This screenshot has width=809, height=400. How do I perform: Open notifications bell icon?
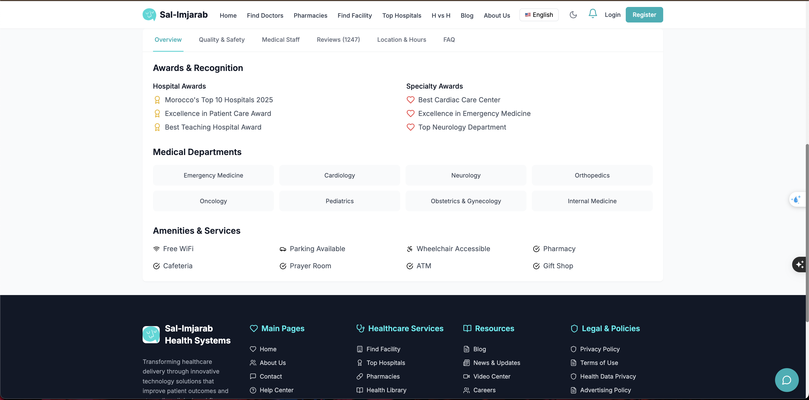click(x=592, y=13)
